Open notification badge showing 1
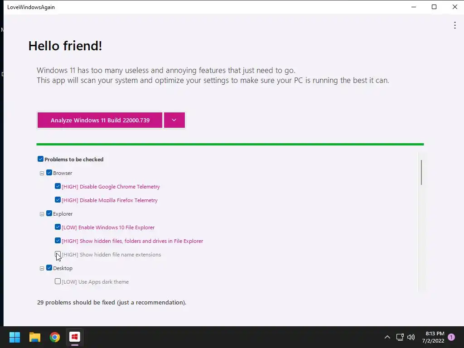This screenshot has height=348, width=464. click(x=451, y=337)
